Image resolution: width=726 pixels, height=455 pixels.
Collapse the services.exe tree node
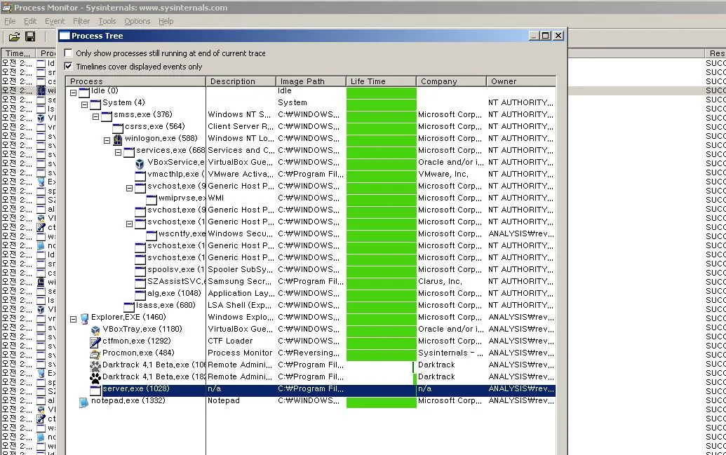(x=118, y=152)
